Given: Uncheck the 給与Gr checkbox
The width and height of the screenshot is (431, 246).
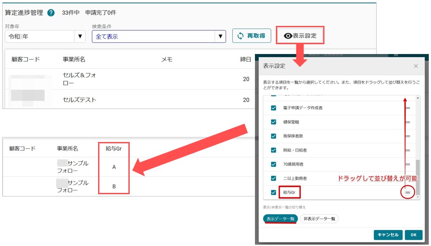Looking at the screenshot, I should tap(274, 192).
